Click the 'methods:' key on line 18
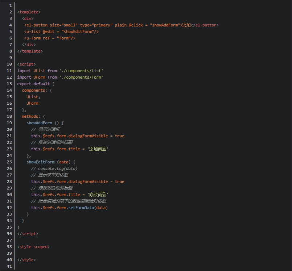This screenshot has height=271, width=292. point(31,116)
